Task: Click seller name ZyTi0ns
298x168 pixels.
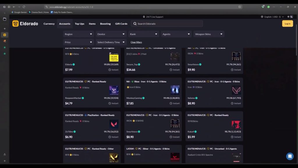Action: click(x=69, y=132)
